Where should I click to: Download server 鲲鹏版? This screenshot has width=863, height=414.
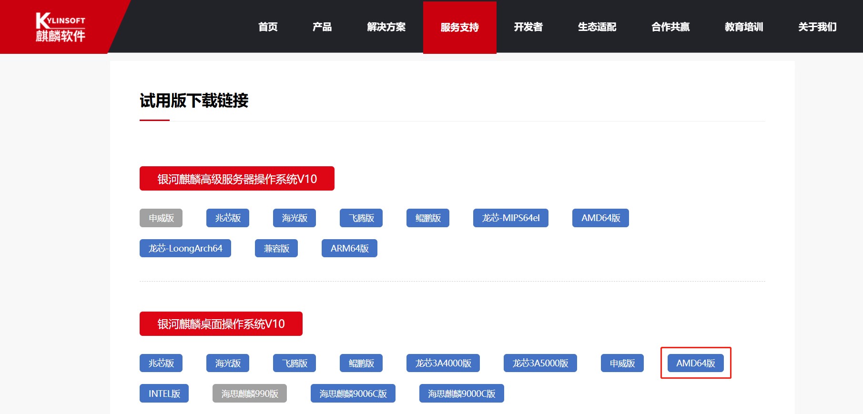[428, 218]
